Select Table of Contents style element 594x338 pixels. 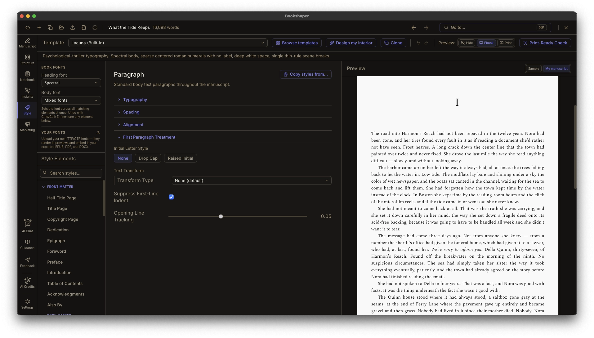[65, 283]
